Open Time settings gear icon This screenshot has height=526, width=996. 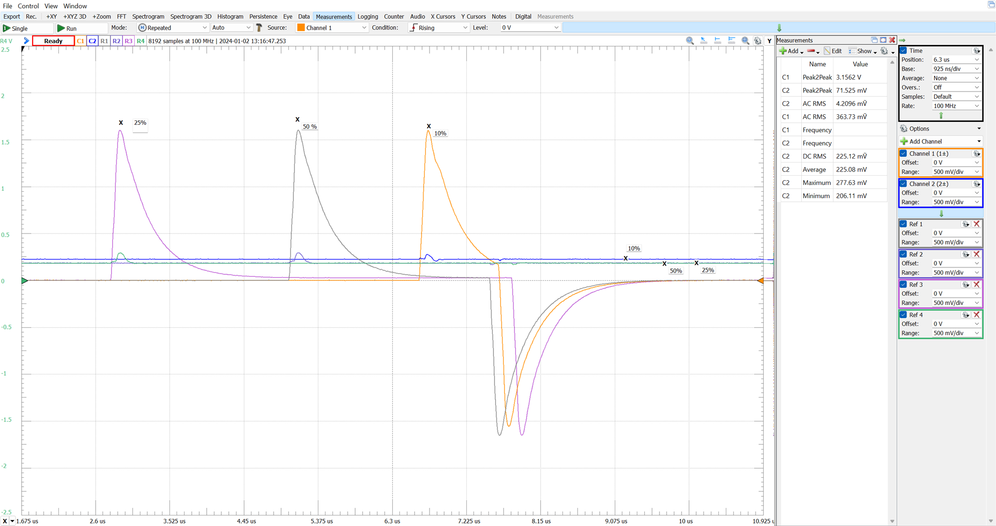pyautogui.click(x=976, y=51)
